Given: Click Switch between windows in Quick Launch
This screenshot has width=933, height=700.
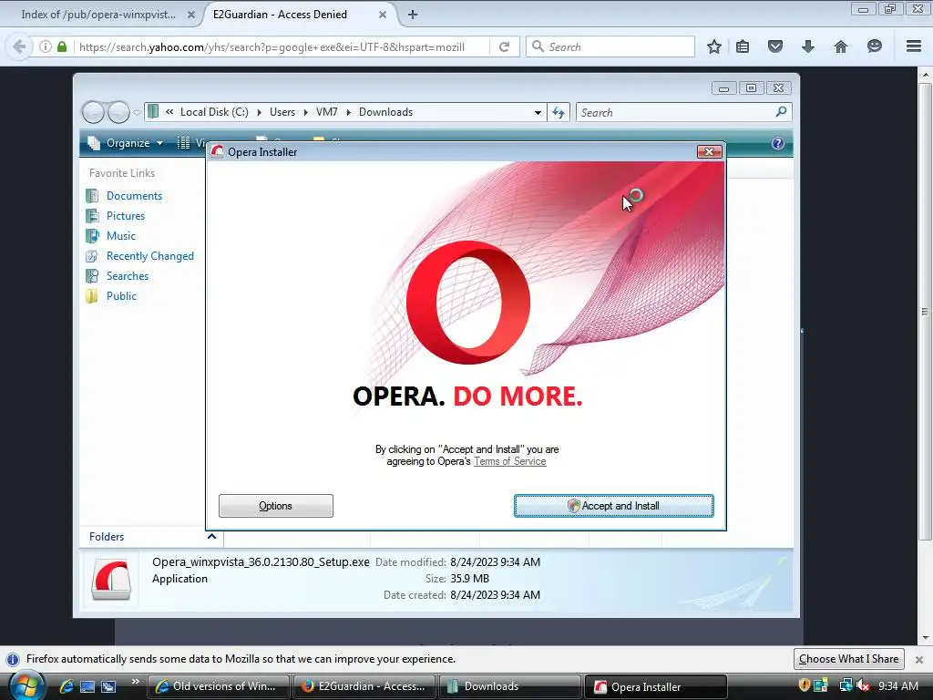Looking at the screenshot, I should (x=108, y=686).
